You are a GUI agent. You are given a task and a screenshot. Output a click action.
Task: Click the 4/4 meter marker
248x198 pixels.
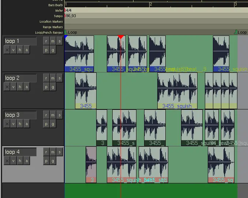69,11
